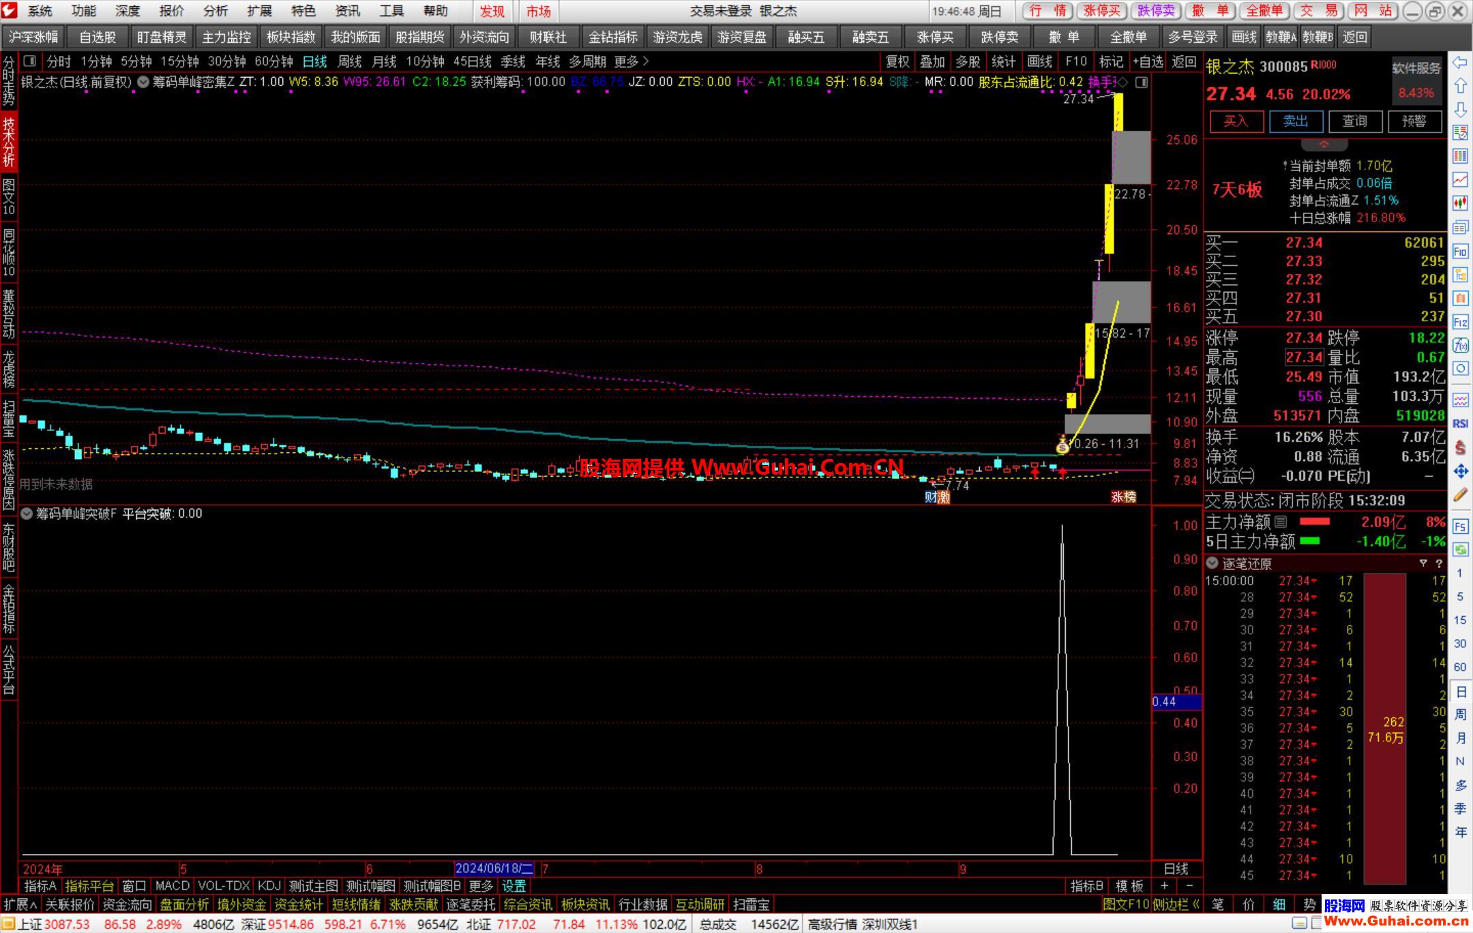This screenshot has width=1473, height=933.
Task: Click the F10 icon in right sidebar
Action: [1459, 252]
